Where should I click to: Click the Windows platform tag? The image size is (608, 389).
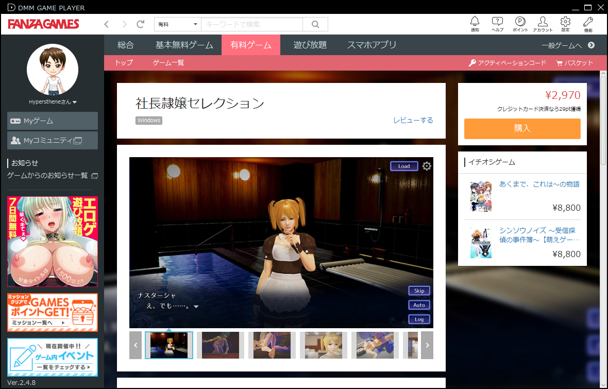149,121
